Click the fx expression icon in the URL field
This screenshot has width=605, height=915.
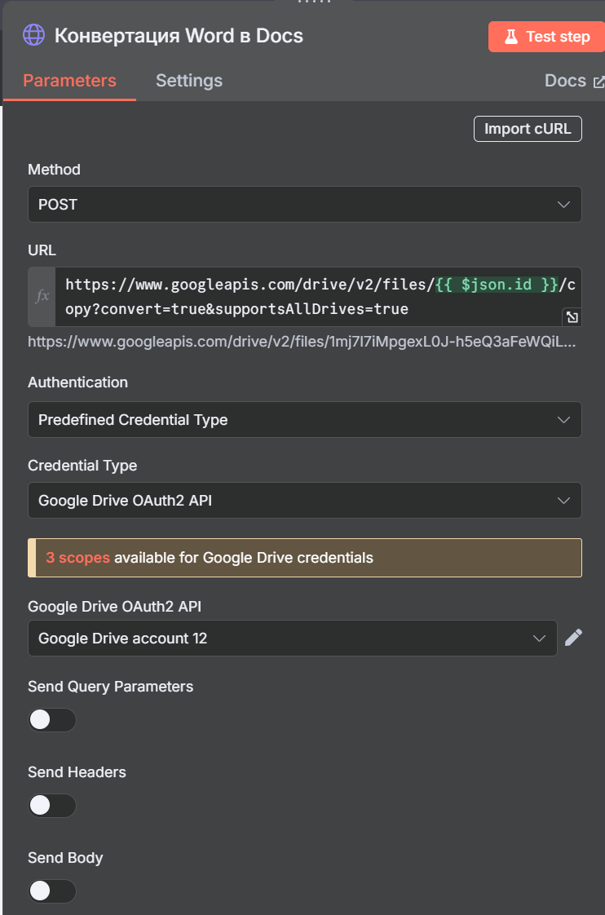click(x=42, y=297)
